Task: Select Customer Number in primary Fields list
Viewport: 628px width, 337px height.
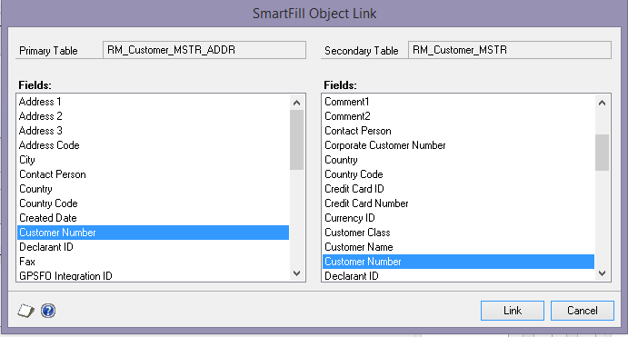Action: (x=153, y=233)
